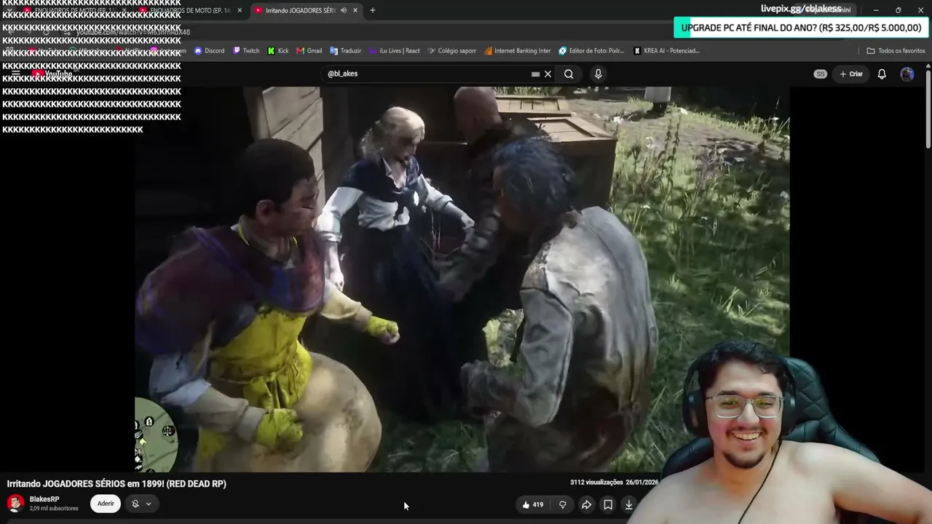Click the video player frame
The width and height of the screenshot is (932, 524).
pyautogui.click(x=462, y=279)
